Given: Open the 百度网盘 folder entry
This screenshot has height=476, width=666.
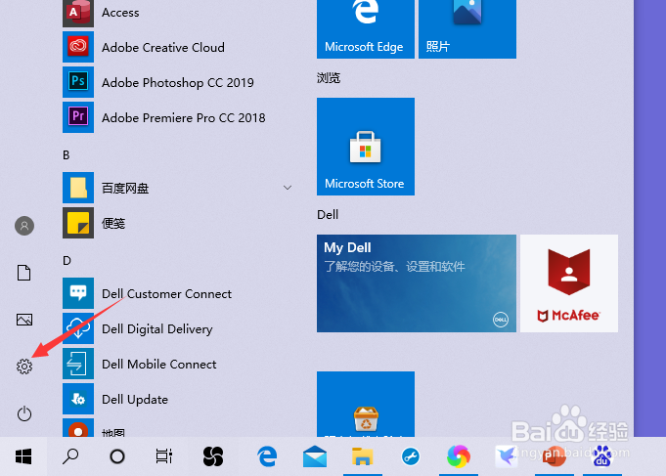Looking at the screenshot, I should (178, 188).
